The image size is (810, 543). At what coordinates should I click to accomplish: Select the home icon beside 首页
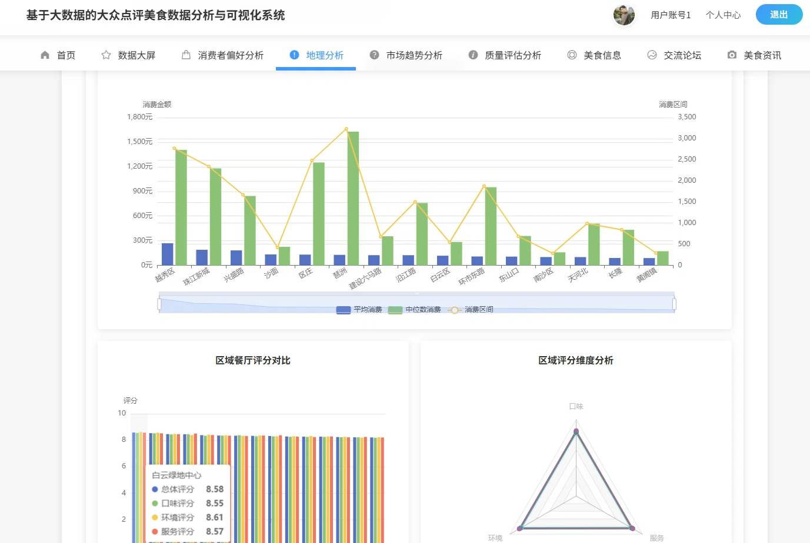[x=45, y=55]
